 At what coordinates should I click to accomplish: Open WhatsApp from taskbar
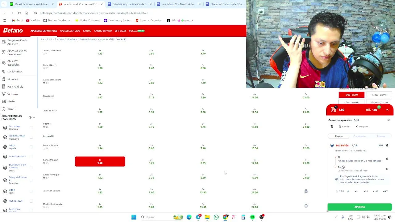coord(216,217)
